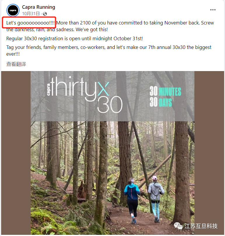Click the Tag your friends paragraph
225x236 pixels.
109,51
